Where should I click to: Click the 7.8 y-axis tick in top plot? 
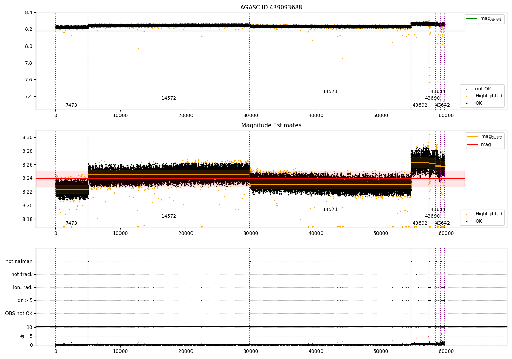click(x=29, y=63)
